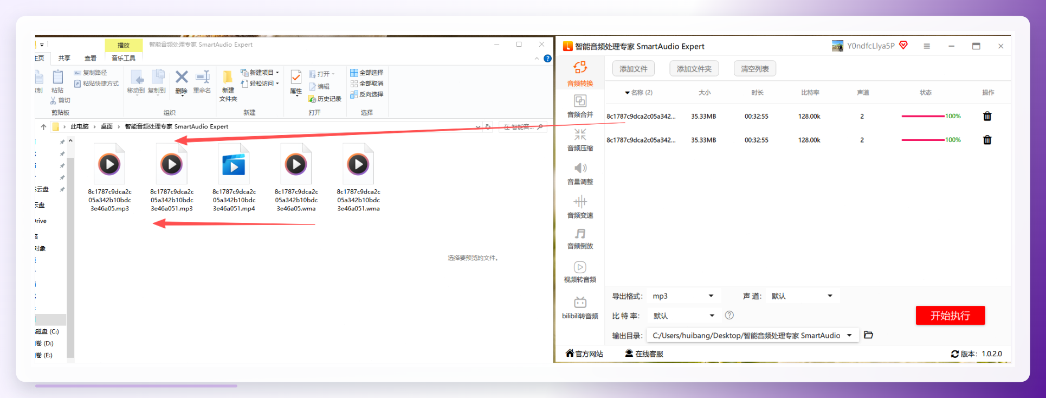
Task: Select file ending 3e46a05.mp3 in Explorer
Action: point(109,177)
